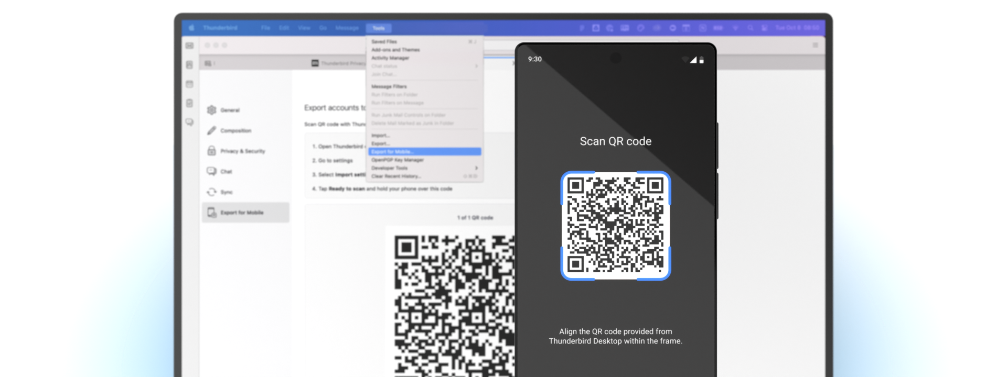Open the File menu
Screen dimensions: 1007x377
point(265,28)
